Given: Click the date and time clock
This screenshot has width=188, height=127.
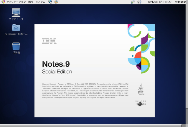Looking at the screenshot, I should click(x=159, y=2).
